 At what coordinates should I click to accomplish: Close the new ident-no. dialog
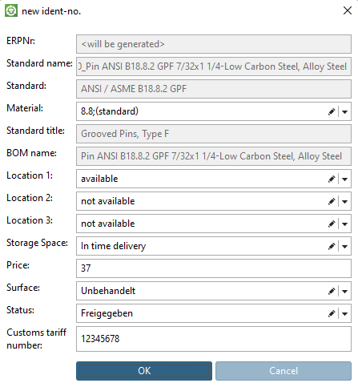pos(348,10)
